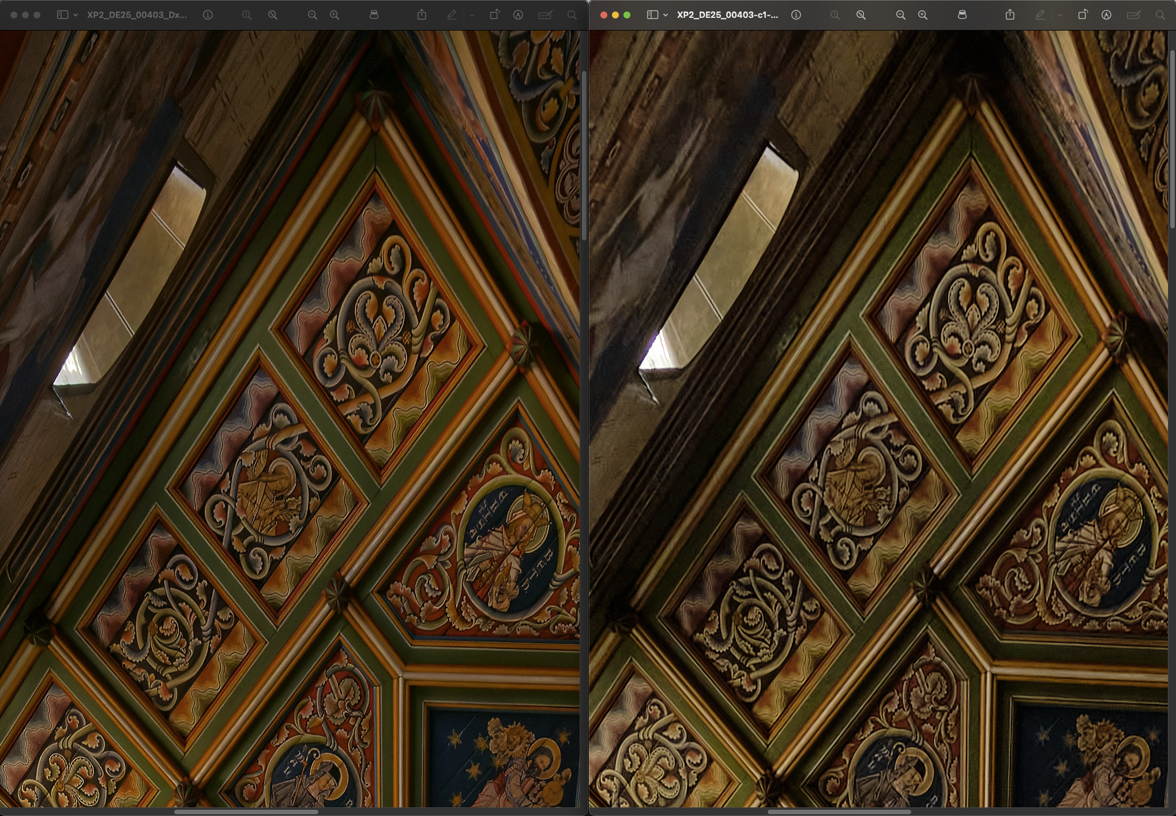The width and height of the screenshot is (1176, 816).
Task: Click horizontal scrollbar of right c1 window
Action: click(839, 812)
